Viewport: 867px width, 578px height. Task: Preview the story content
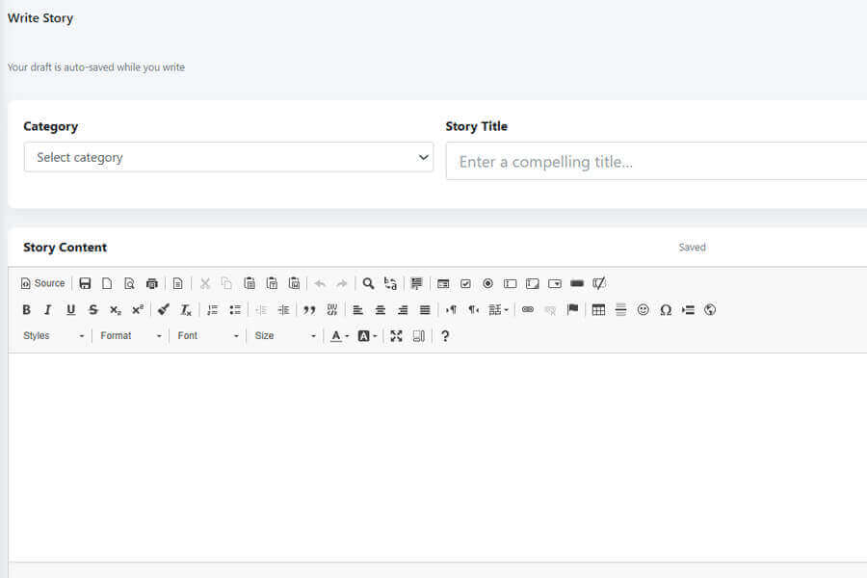point(130,282)
